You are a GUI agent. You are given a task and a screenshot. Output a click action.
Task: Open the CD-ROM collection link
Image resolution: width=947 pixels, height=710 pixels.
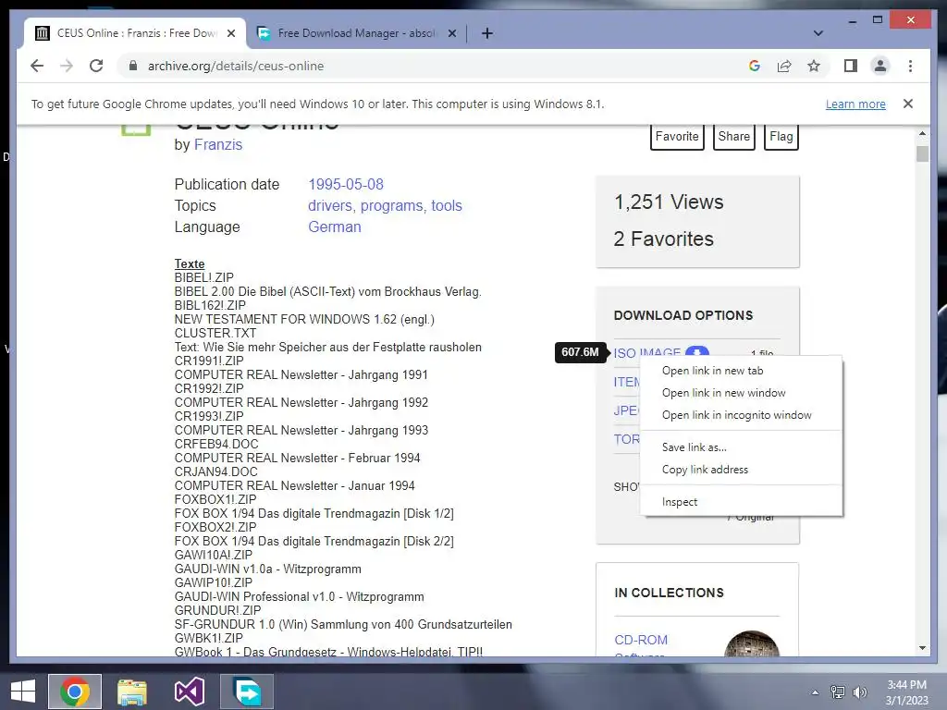641,640
